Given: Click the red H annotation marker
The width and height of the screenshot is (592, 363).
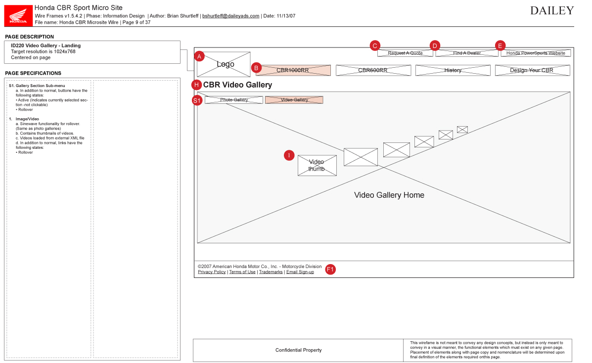Looking at the screenshot, I should tap(197, 85).
